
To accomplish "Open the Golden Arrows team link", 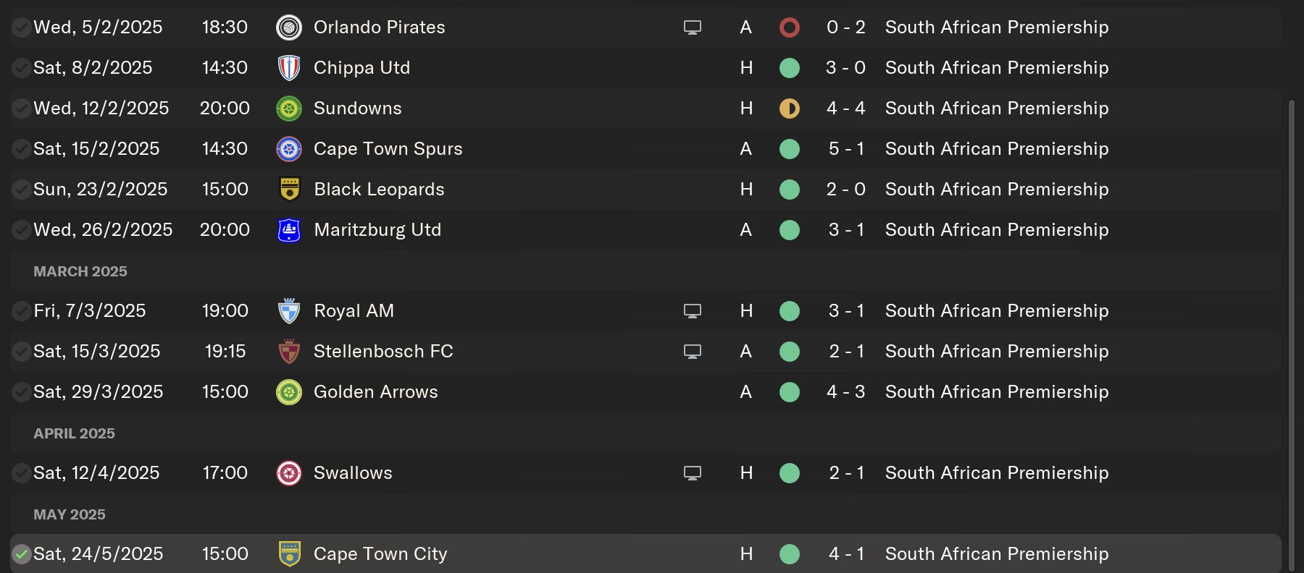I will [x=375, y=392].
